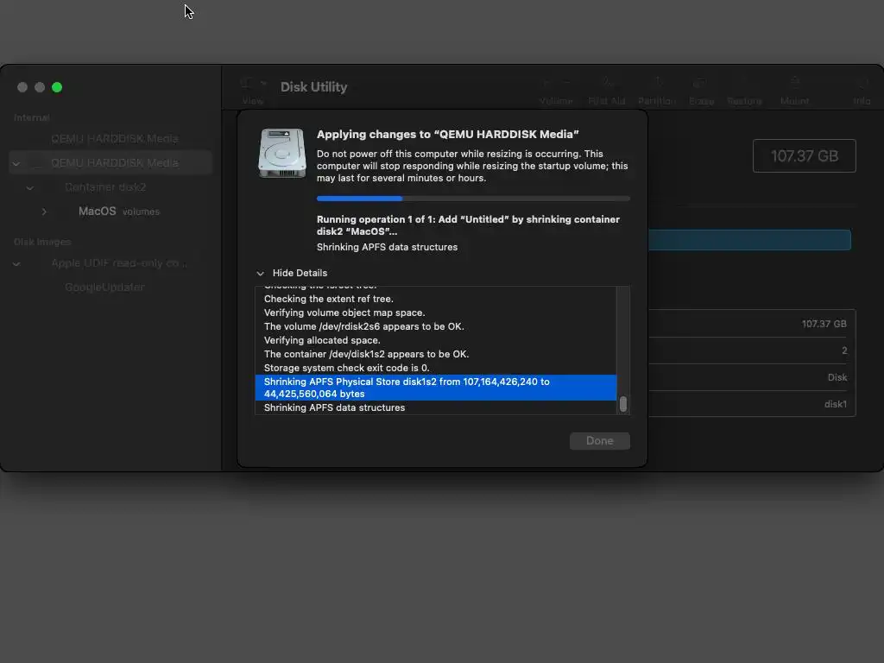Screen dimensions: 884x663
Task: Toggle the Hide Details disclosure chevron
Action: click(x=260, y=274)
